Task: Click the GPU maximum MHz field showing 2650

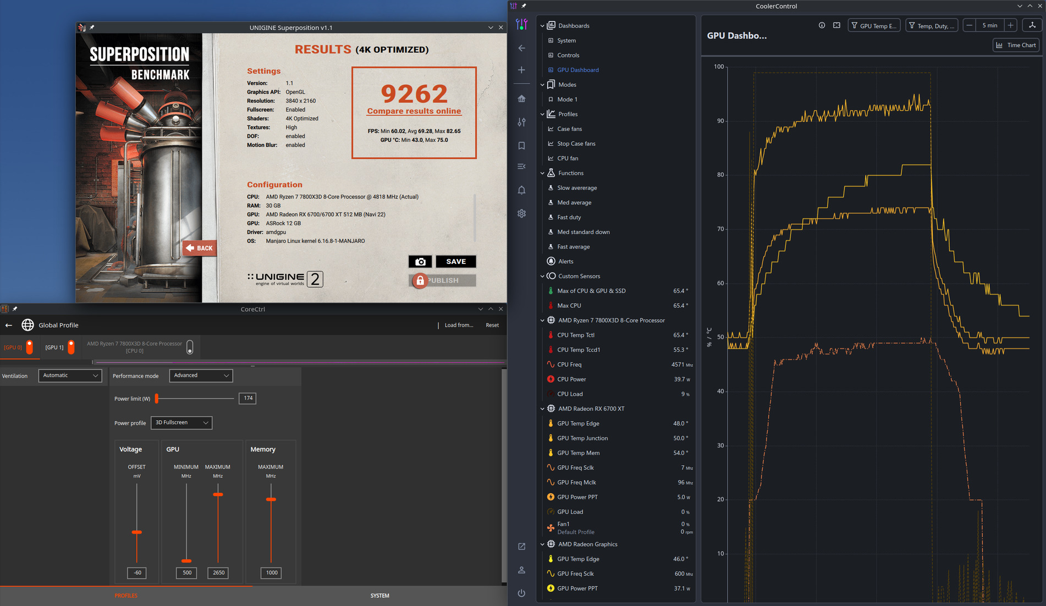Action: [218, 572]
